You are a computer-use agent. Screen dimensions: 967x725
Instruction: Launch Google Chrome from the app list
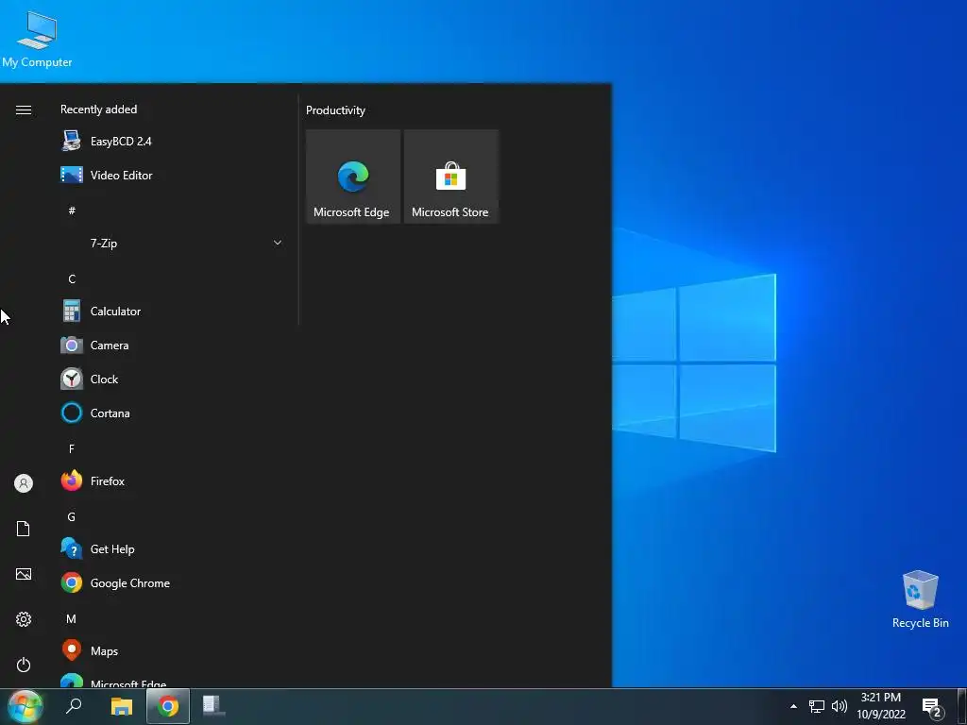tap(172, 582)
